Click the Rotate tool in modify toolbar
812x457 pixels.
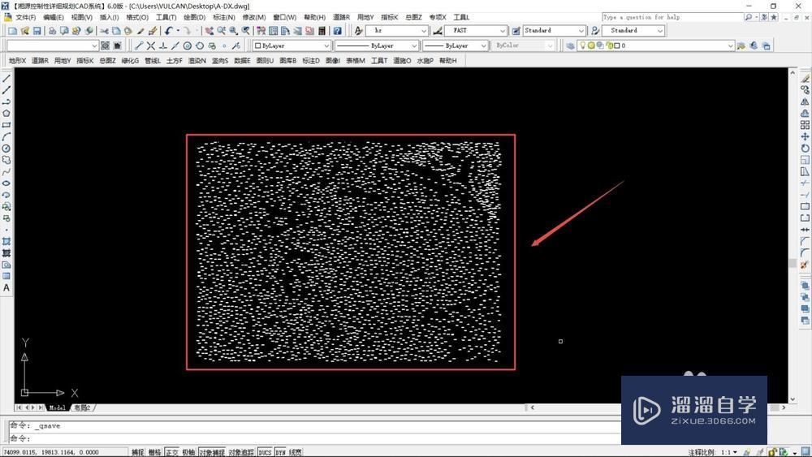805,148
